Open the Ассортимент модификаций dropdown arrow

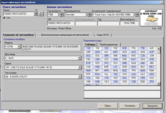point(137,15)
